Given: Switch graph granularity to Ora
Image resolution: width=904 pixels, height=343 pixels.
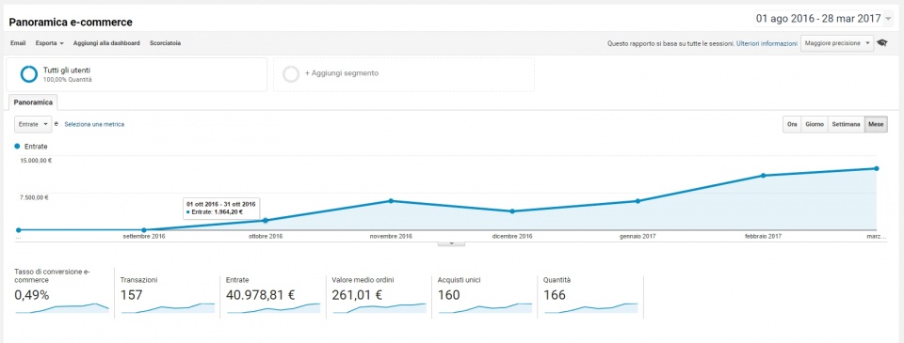Looking at the screenshot, I should click(792, 124).
